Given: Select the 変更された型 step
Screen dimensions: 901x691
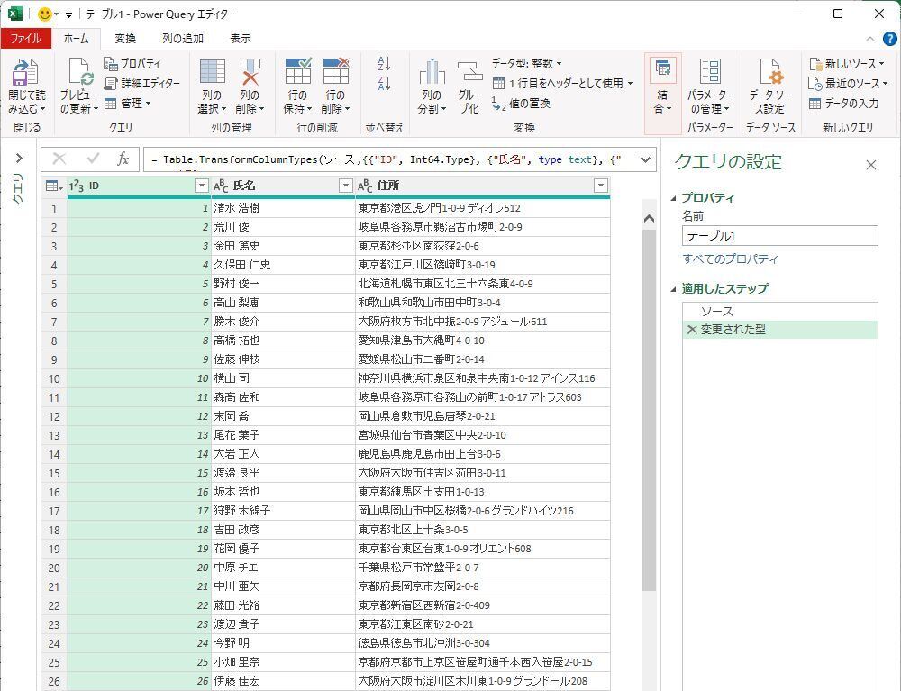Looking at the screenshot, I should (780, 330).
